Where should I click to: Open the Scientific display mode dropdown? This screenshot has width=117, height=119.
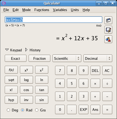tap(67, 58)
